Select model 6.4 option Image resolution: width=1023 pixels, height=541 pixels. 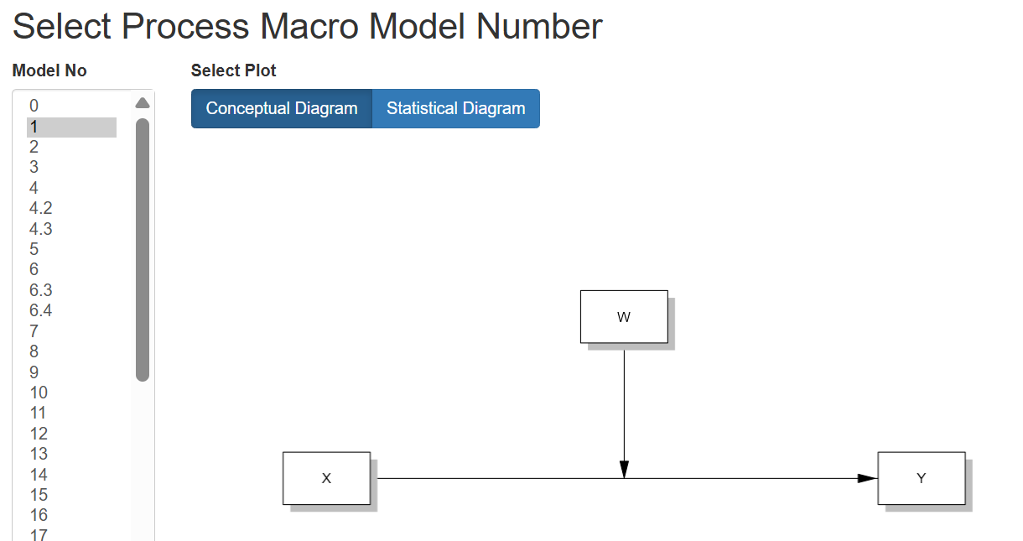[41, 310]
